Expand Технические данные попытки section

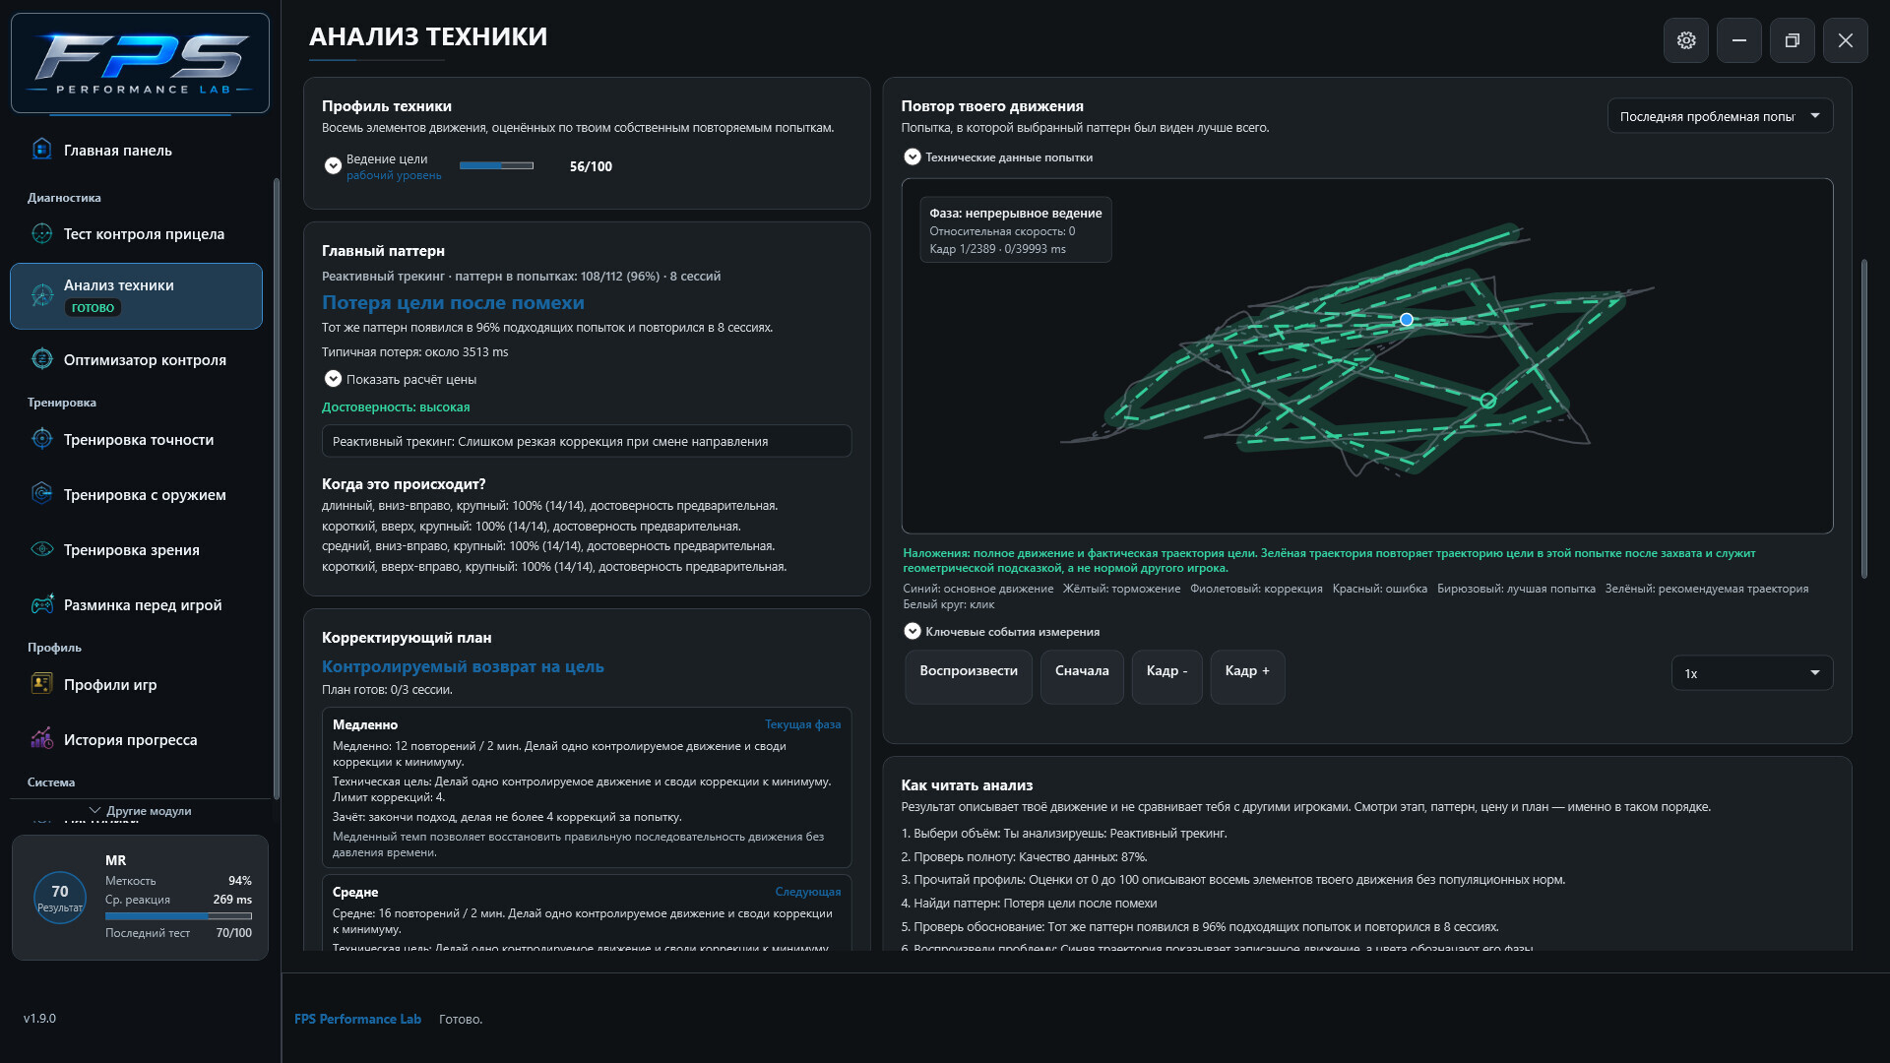tap(913, 156)
